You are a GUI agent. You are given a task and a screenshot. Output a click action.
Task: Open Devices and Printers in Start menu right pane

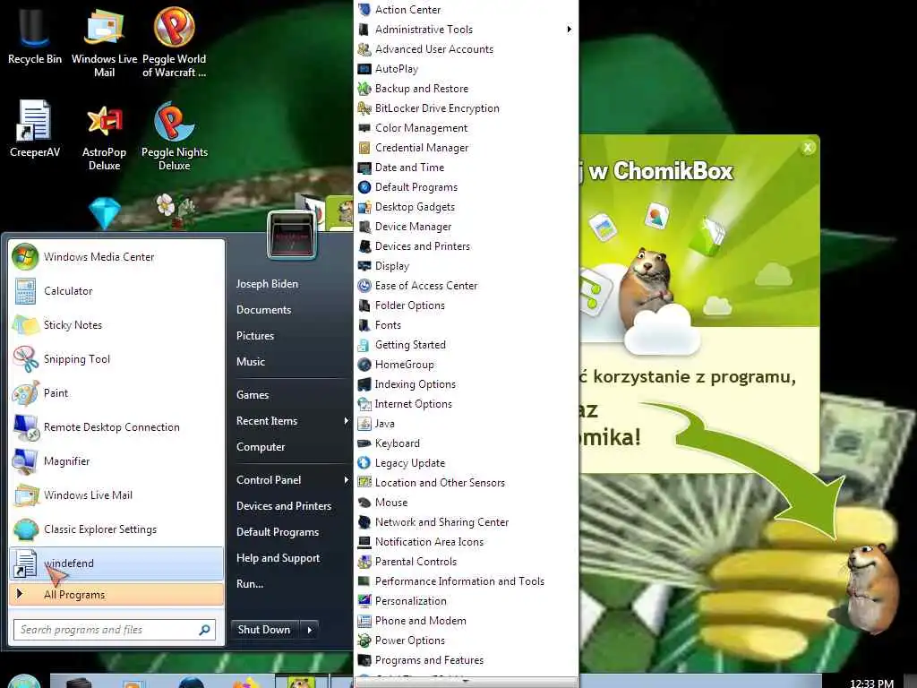coord(284,506)
